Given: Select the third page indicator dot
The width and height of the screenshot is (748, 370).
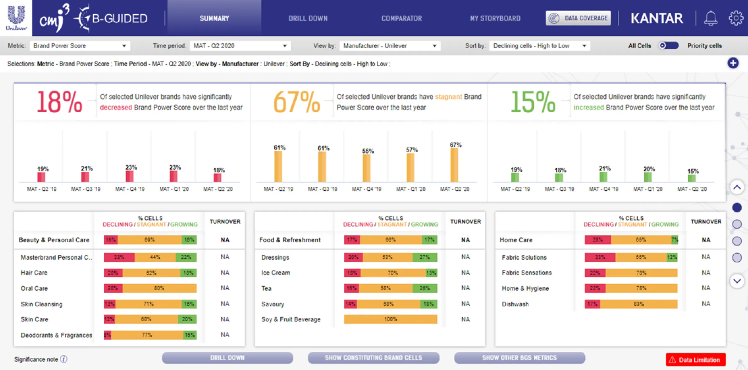Looking at the screenshot, I should click(x=737, y=241).
